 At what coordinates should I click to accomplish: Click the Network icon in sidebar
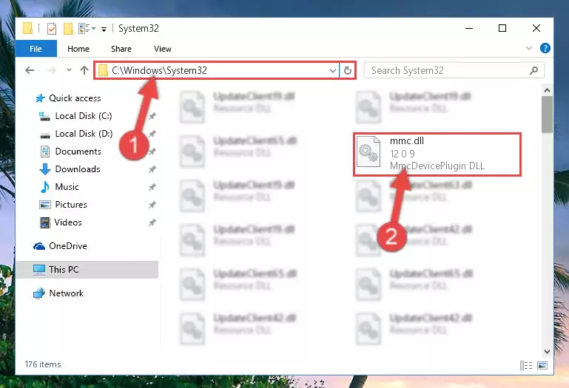point(39,293)
